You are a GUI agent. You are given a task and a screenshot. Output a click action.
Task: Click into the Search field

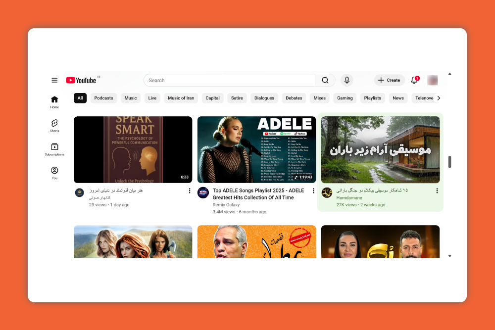click(230, 80)
